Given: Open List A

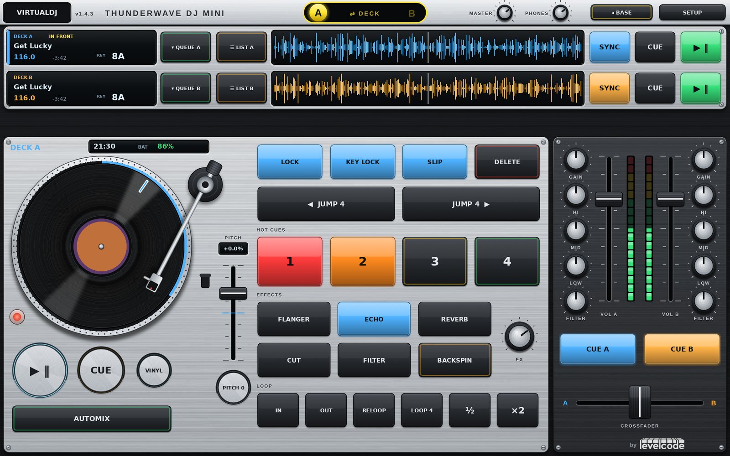Looking at the screenshot, I should click(241, 47).
